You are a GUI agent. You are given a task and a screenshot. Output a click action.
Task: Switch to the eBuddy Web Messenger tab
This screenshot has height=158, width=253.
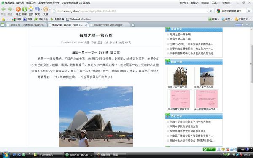click(x=110, y=25)
